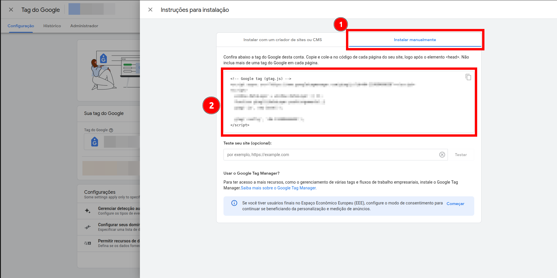Click inside the Google tag code box
Image resolution: width=557 pixels, height=278 pixels.
349,102
